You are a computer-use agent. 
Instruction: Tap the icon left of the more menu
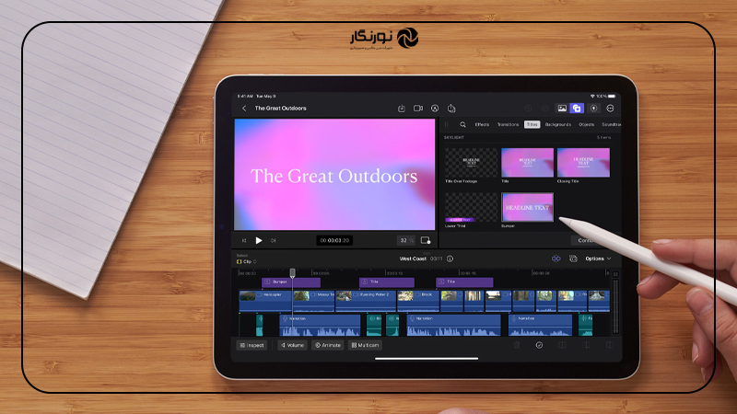click(x=593, y=109)
